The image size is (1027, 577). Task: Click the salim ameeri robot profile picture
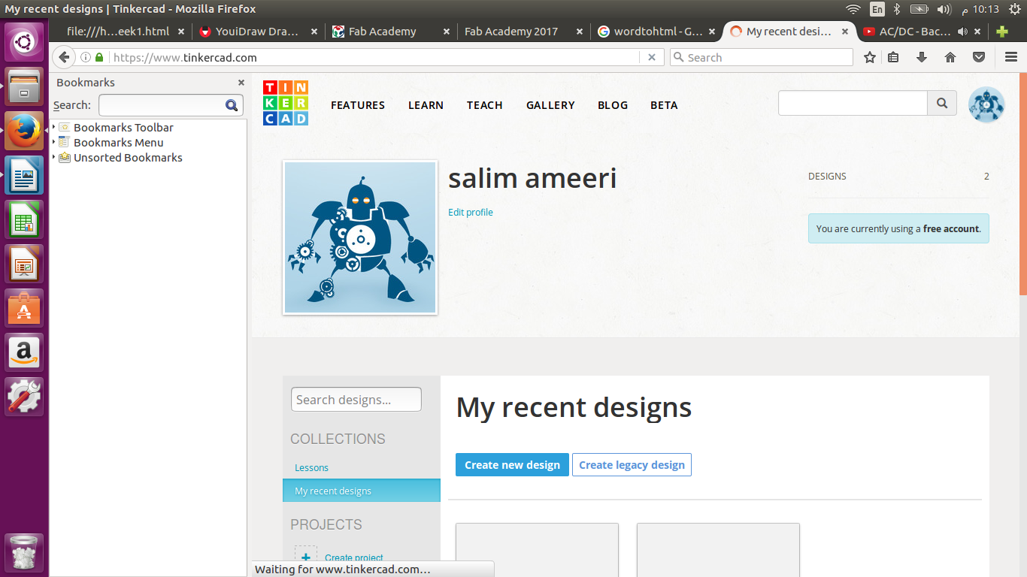[360, 237]
